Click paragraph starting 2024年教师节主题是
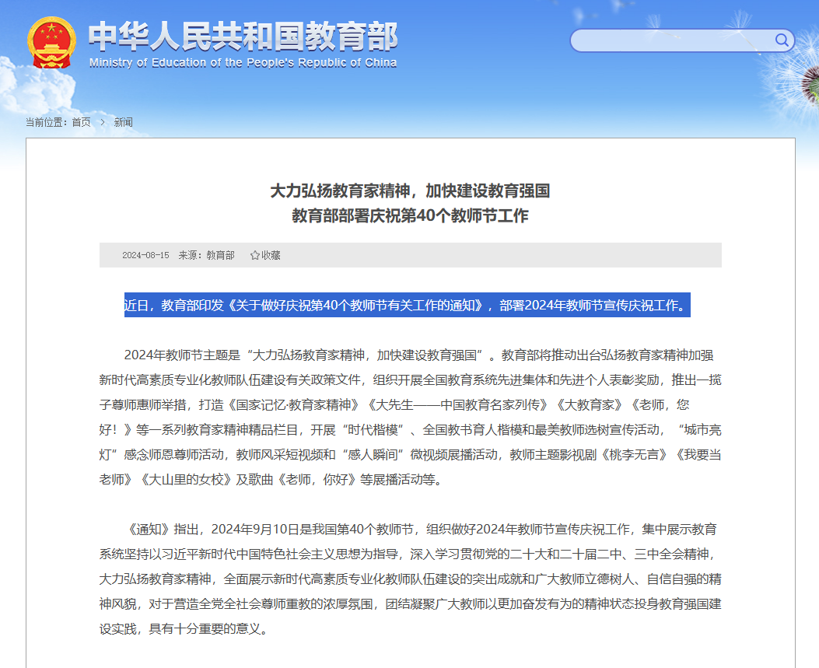Viewport: 819px width, 668px height. click(410, 418)
